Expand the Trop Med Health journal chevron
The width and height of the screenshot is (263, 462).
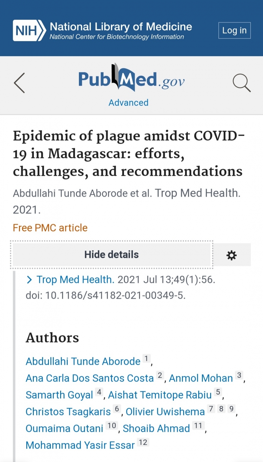(x=29, y=280)
